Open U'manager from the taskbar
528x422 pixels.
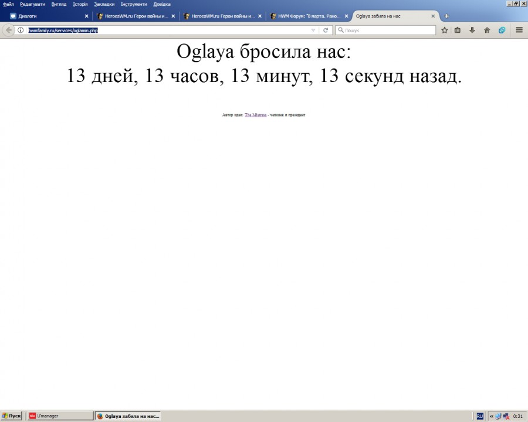(59, 416)
